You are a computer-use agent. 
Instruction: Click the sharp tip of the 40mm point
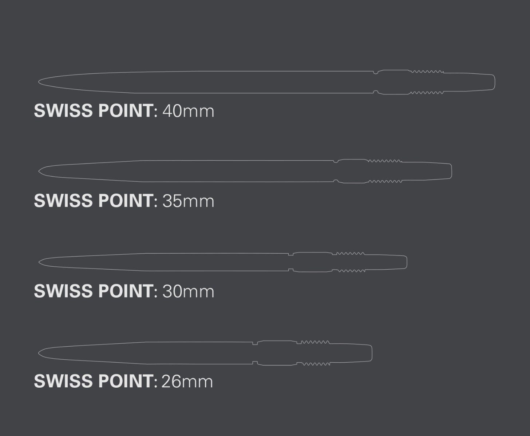[x=40, y=82]
